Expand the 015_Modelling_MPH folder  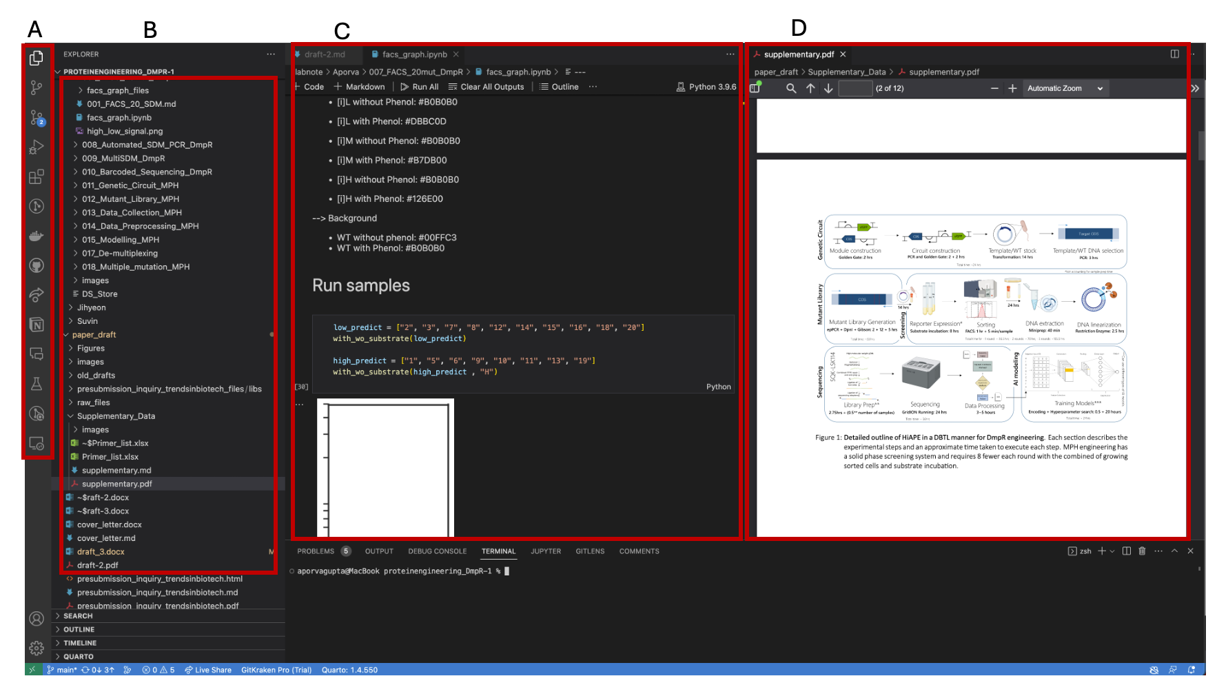click(120, 240)
